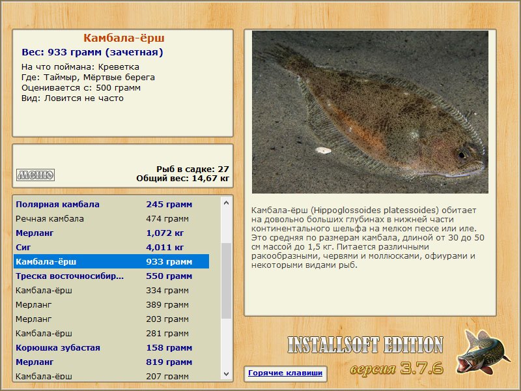The height and width of the screenshot is (391, 521).
Task: Click the fish list scrollbar thumb
Action: (226, 281)
